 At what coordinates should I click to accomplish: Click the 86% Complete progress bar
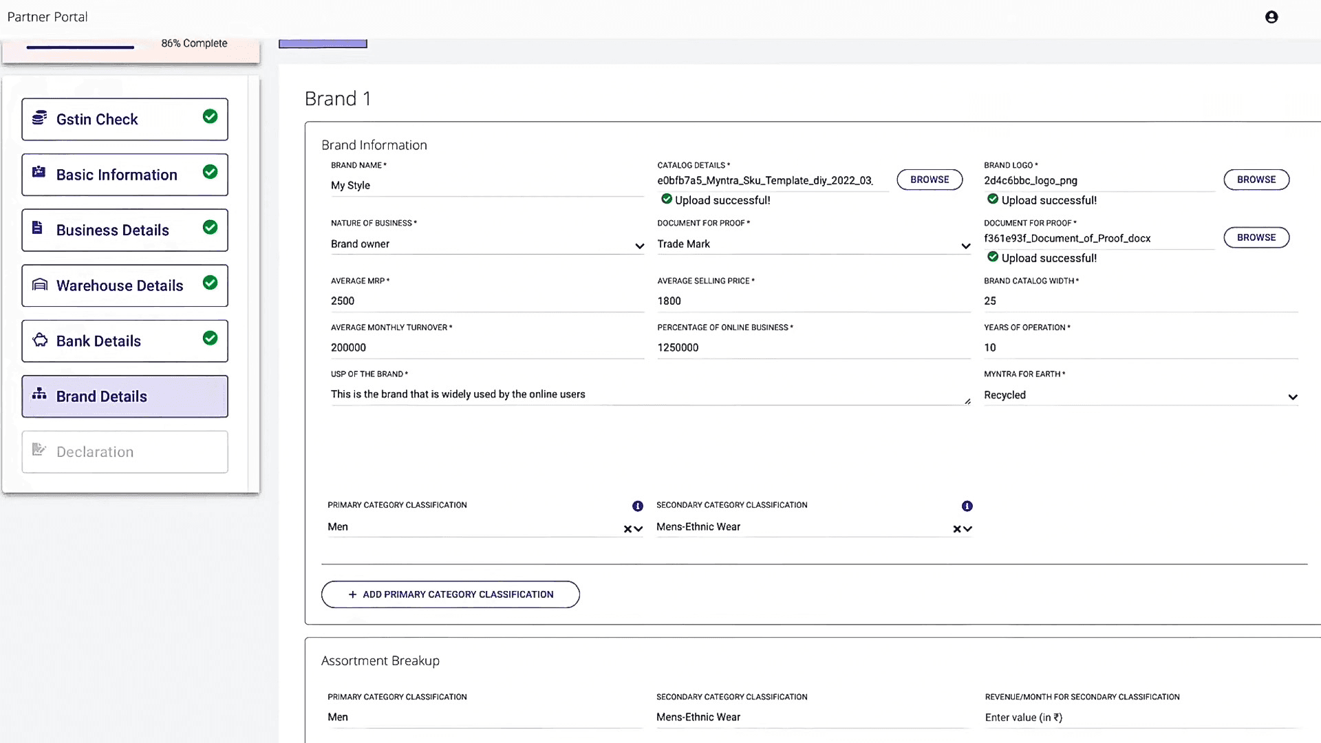(x=80, y=47)
